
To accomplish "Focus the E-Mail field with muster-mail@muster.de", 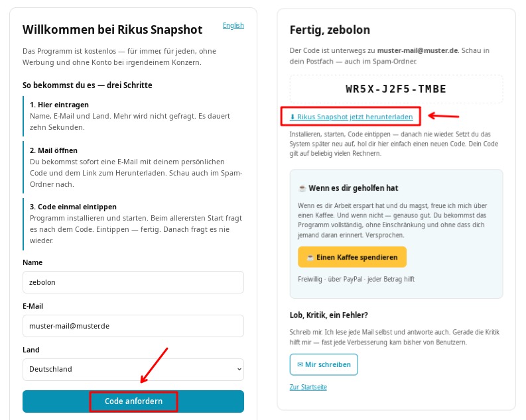I will [x=133, y=326].
